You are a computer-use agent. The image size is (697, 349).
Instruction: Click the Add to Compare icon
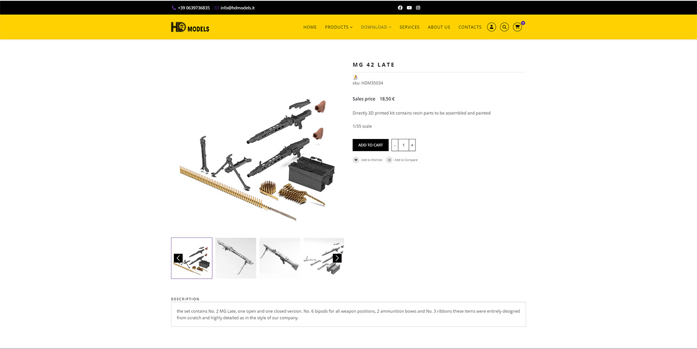click(389, 160)
